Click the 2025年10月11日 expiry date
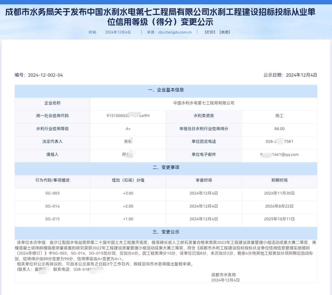Viewport: 332px width, 295px height. [279, 219]
